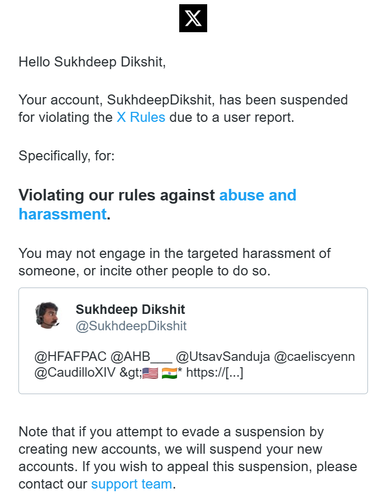The height and width of the screenshot is (497, 388).
Task: Click the @SukhdeepDikshit handle under the name
Action: (131, 326)
